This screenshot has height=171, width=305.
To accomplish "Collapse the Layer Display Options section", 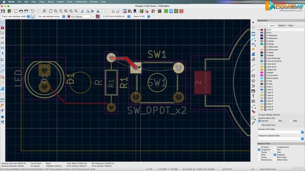I will (259, 115).
